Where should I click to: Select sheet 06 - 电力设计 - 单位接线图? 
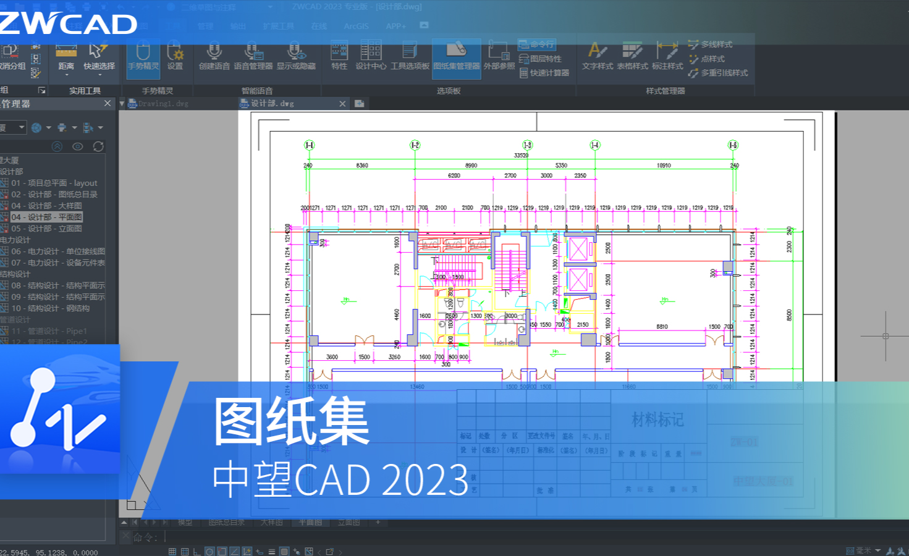tap(57, 251)
